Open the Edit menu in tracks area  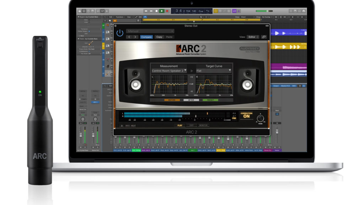click(111, 17)
